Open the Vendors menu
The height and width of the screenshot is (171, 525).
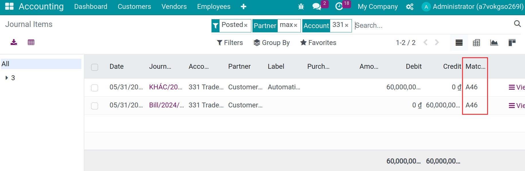(x=174, y=7)
